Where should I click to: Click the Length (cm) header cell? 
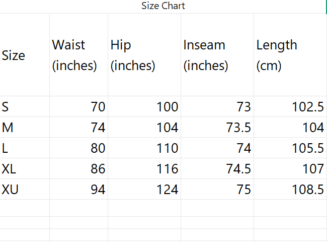(290, 55)
